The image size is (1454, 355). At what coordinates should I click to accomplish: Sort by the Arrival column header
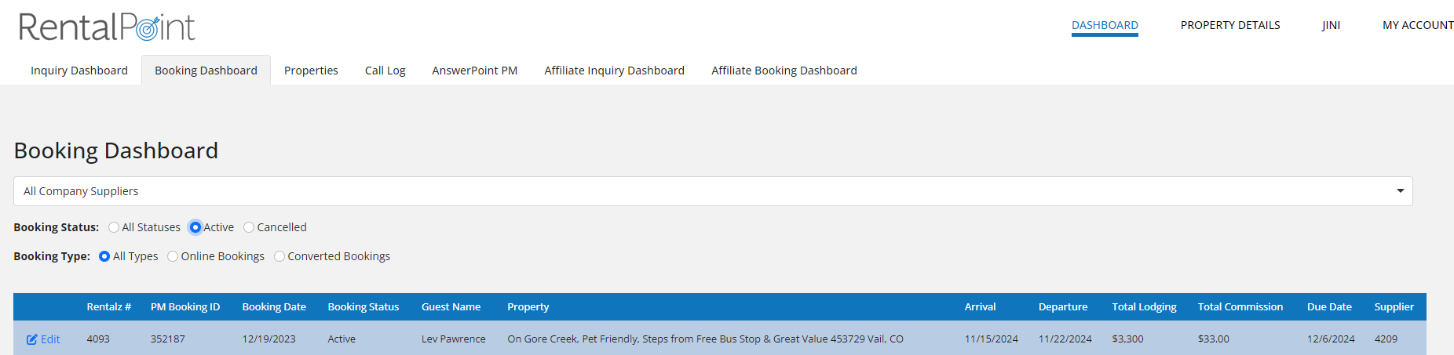click(x=980, y=307)
